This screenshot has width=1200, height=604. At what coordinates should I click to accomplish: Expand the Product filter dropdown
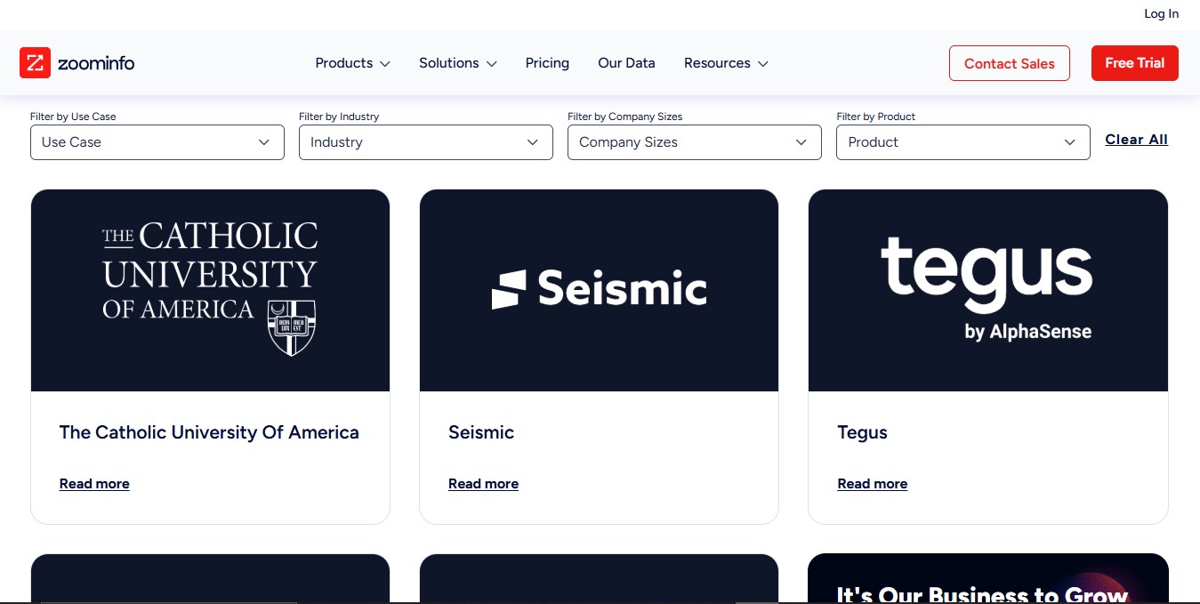(x=963, y=142)
